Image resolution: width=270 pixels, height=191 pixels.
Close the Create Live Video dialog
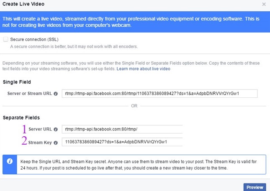point(264,4)
